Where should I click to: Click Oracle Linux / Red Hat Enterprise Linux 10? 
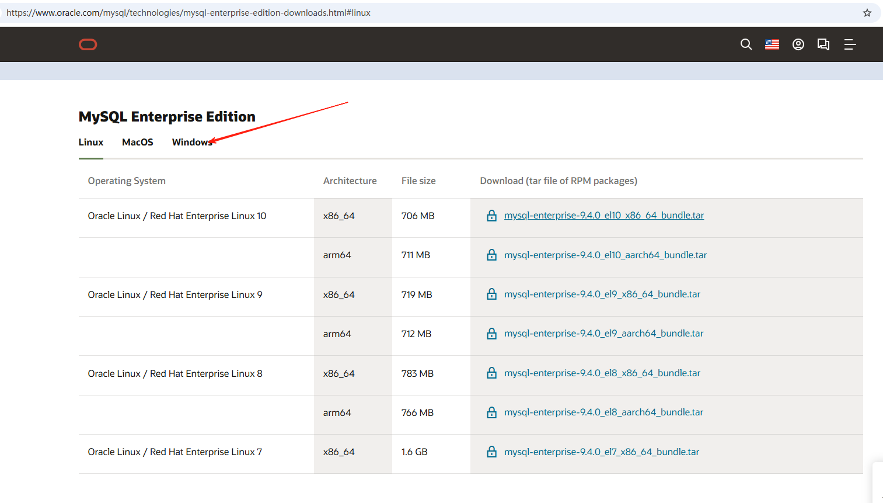177,216
